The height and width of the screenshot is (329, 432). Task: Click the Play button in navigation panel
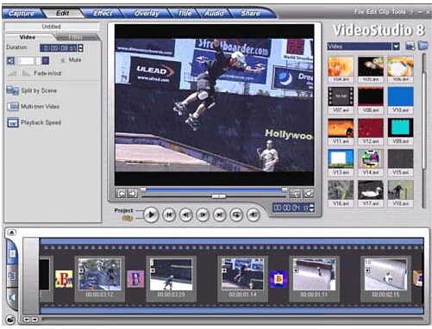coord(151,214)
